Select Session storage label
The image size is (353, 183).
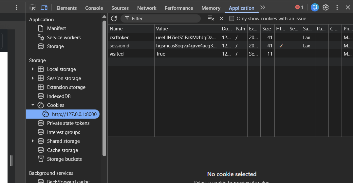click(x=64, y=78)
